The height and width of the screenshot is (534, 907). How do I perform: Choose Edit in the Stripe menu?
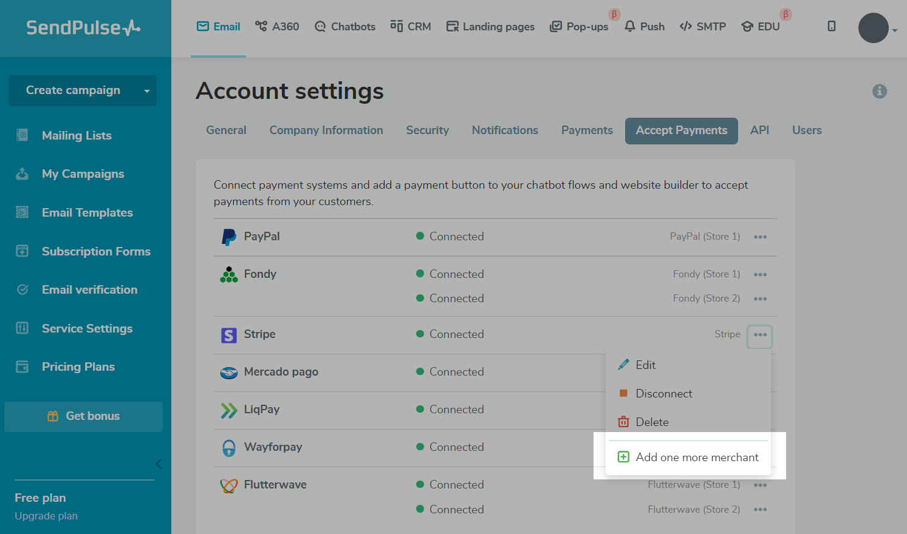tap(688, 365)
